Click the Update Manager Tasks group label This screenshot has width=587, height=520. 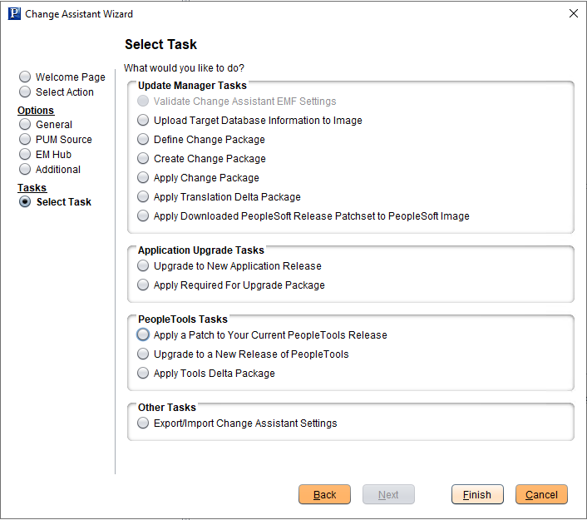pyautogui.click(x=192, y=86)
